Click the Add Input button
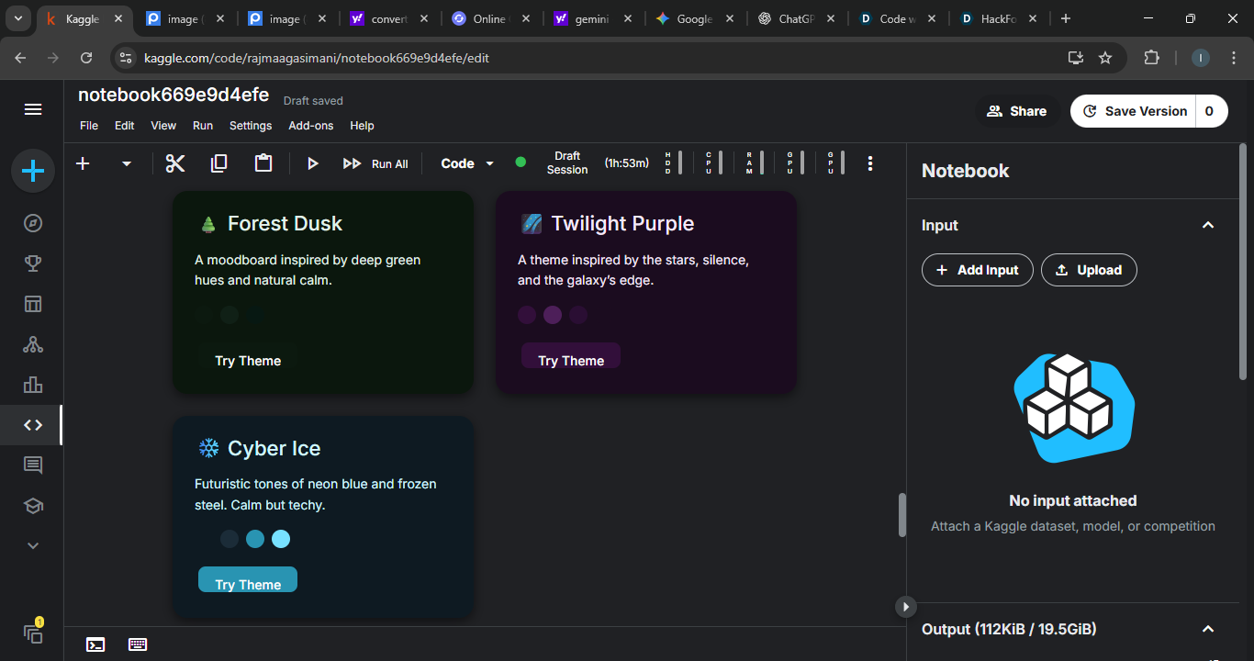 (977, 270)
